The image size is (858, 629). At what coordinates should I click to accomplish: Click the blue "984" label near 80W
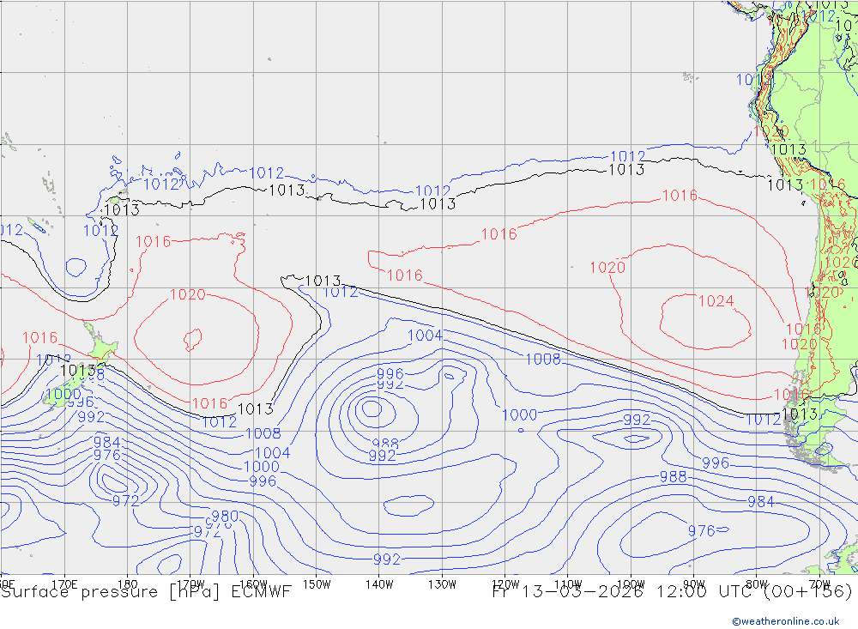click(x=760, y=501)
